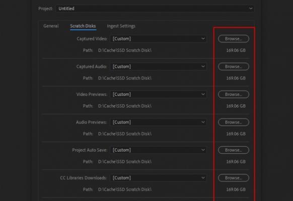
Task: Click the Captured Video dropdown chevron arrow
Action: (203, 39)
